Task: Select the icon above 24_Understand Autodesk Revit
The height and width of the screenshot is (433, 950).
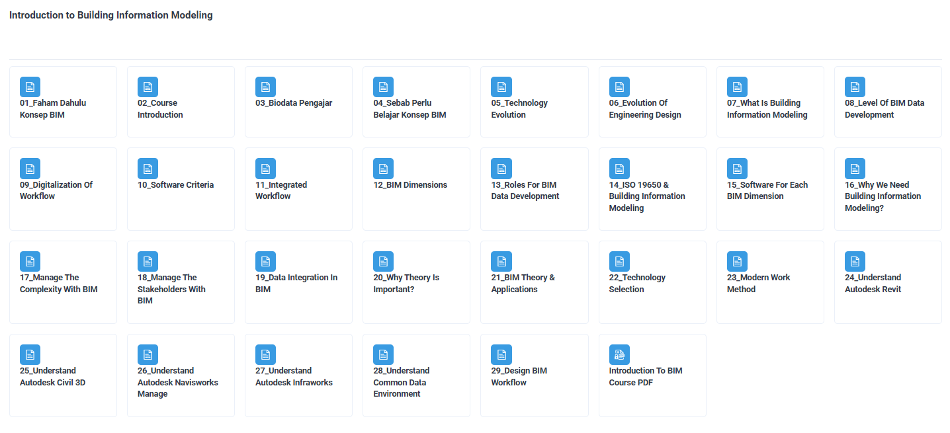Action: pyautogui.click(x=855, y=261)
